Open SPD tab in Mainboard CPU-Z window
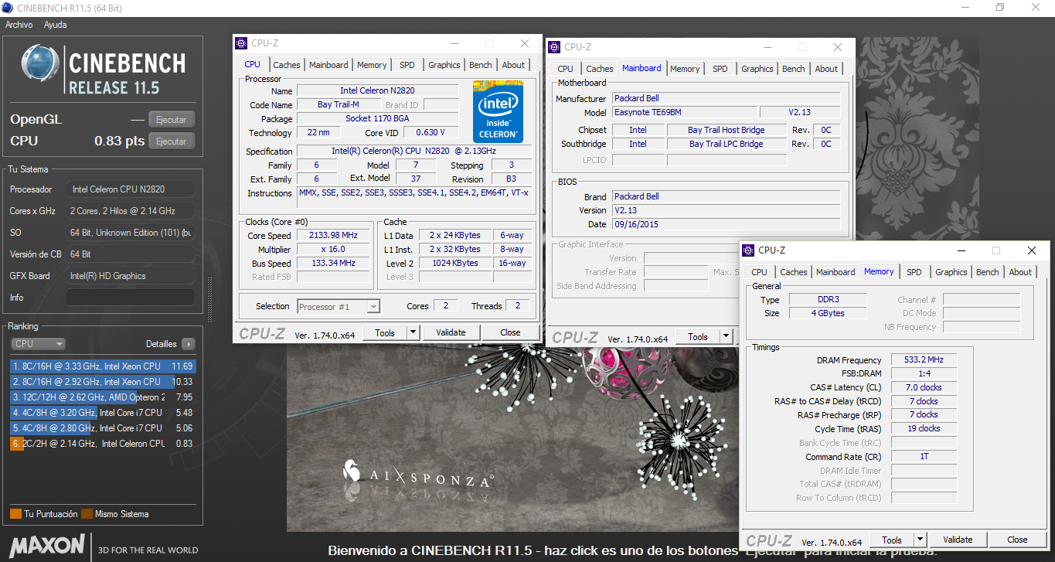Image resolution: width=1055 pixels, height=562 pixels. point(720,69)
